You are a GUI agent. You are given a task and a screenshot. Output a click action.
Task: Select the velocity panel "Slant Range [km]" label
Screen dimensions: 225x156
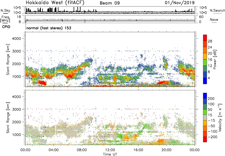(8, 117)
